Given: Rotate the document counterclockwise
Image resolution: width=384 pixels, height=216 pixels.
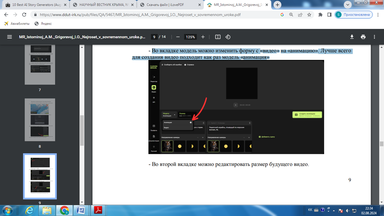Looking at the screenshot, I should coord(228,37).
